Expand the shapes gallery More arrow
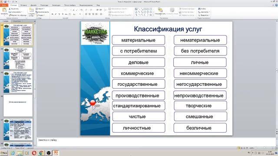This screenshot has width=278, height=156. click(x=153, y=15)
